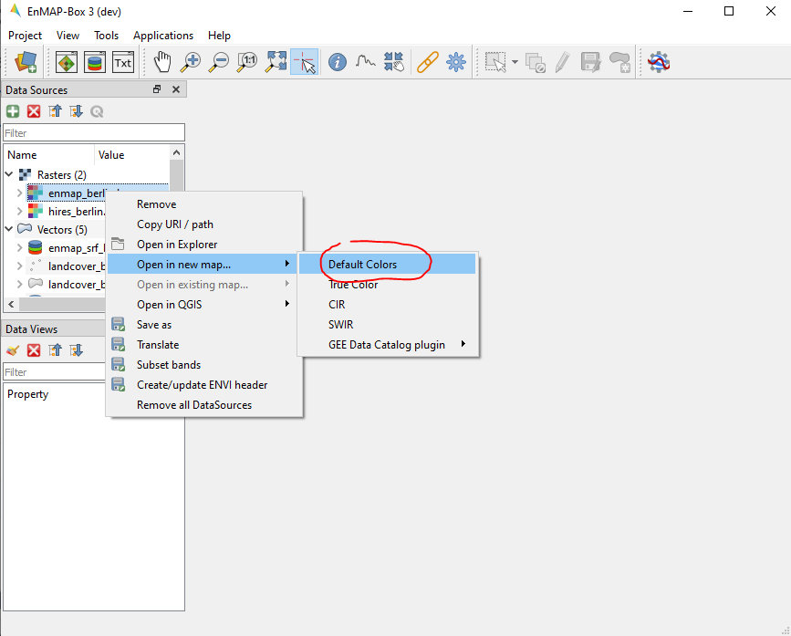
Task: Open GEE Data Catalog plugin submenu
Action: [x=387, y=345]
